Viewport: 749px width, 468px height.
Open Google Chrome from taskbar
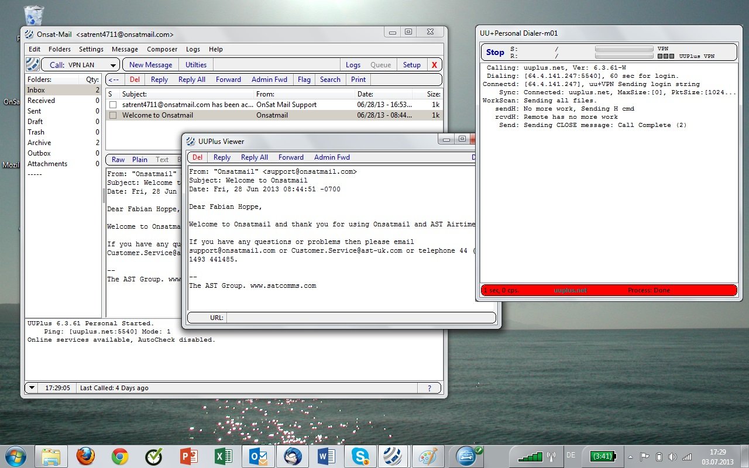coord(120,456)
